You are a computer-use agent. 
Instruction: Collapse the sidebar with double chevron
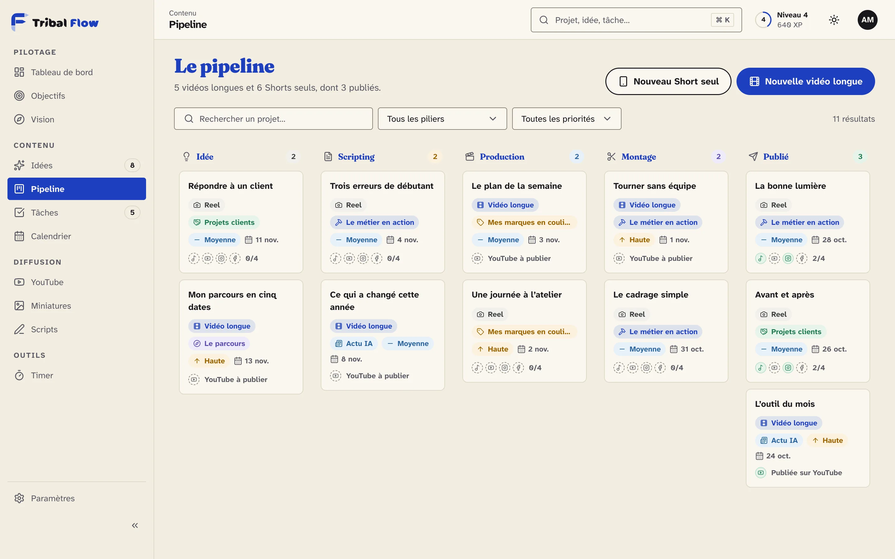pos(135,525)
